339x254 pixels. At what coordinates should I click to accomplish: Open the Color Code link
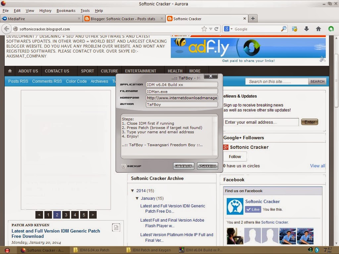click(x=76, y=81)
